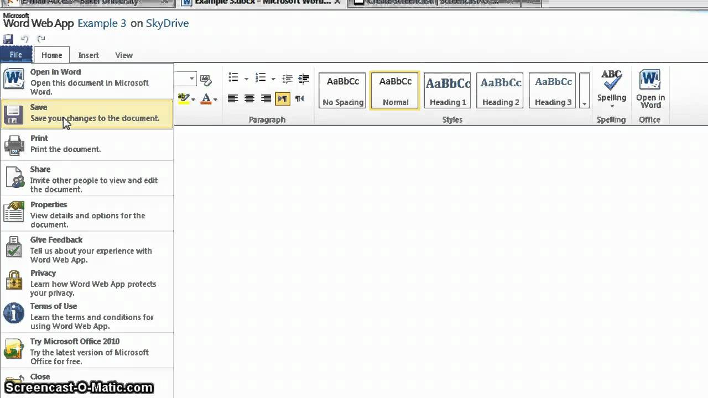This screenshot has height=398, width=708.
Task: Align text left in Paragraph group
Action: 233,99
